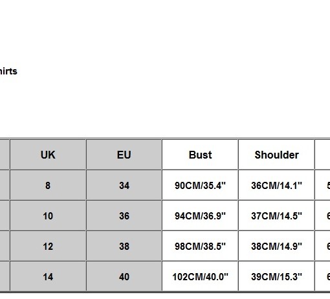
Task: Select EU size 38 cell
Action: [x=124, y=246]
